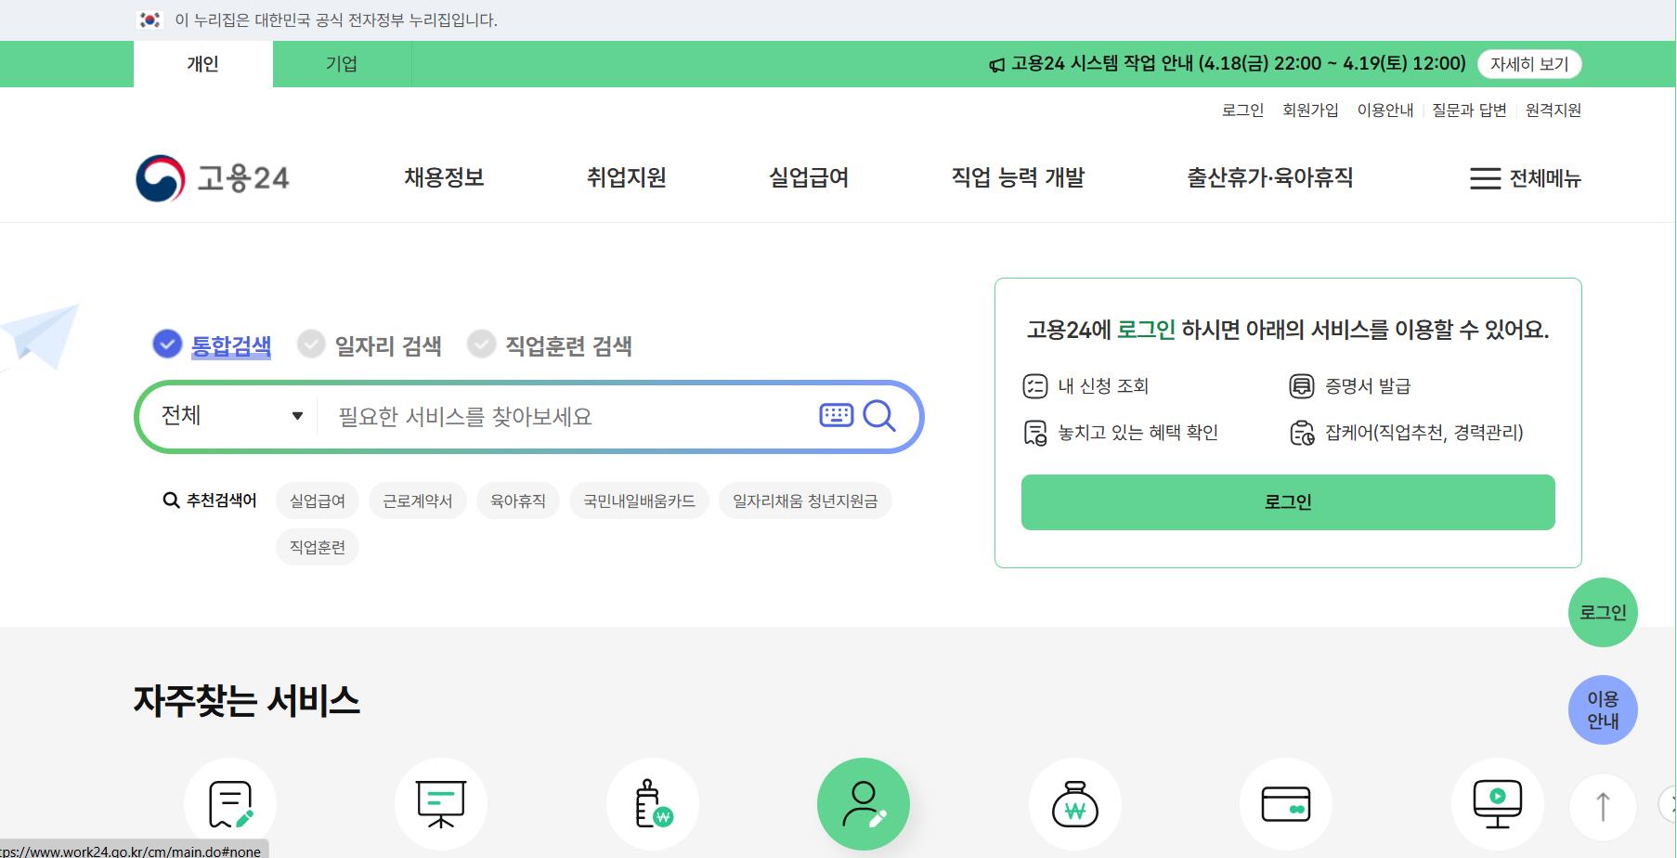The width and height of the screenshot is (1677, 858).
Task: Click the 고용24 logo
Action: pos(213,178)
